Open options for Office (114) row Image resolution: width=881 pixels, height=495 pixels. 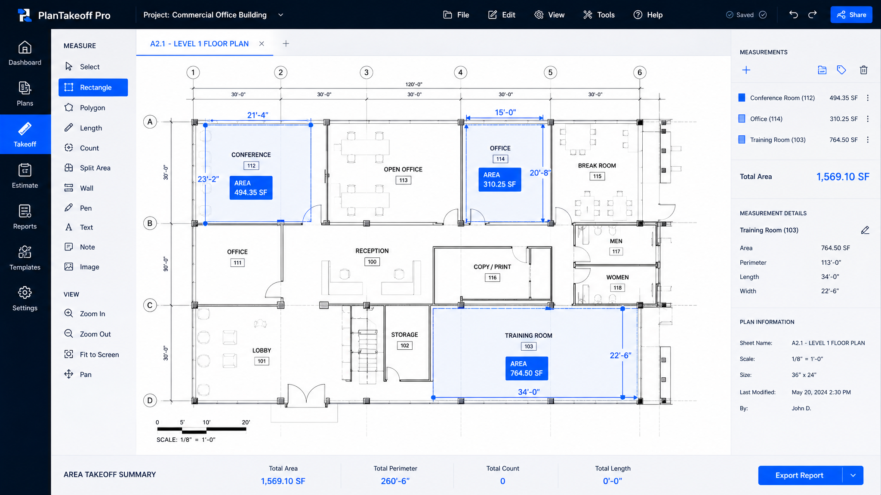(x=868, y=119)
